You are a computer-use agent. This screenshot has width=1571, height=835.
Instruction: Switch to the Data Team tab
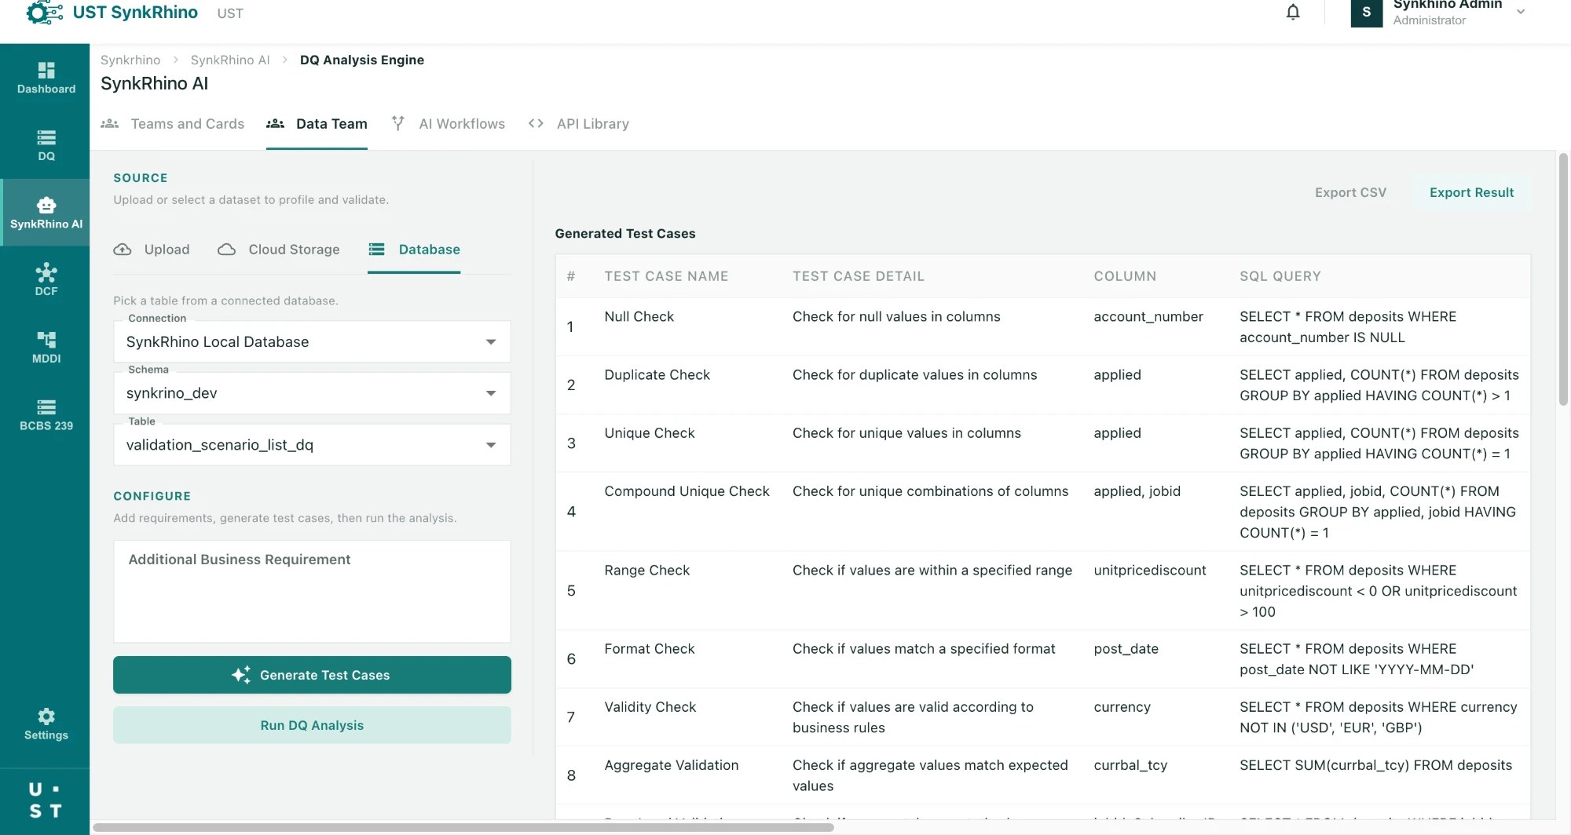(317, 124)
